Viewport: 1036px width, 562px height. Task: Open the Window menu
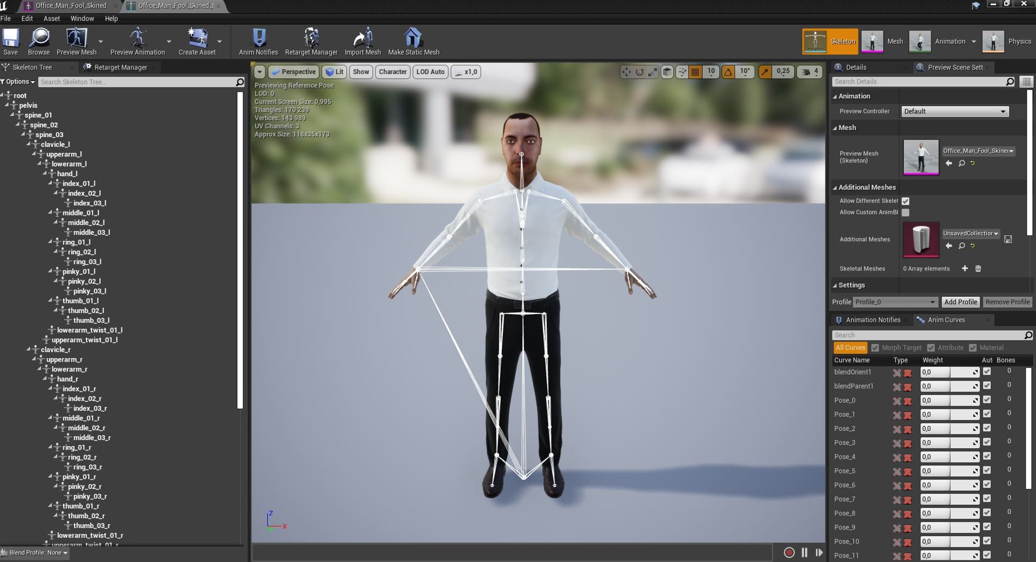coord(82,18)
